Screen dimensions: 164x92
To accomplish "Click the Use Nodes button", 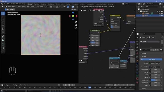I will (x=151, y=59).
